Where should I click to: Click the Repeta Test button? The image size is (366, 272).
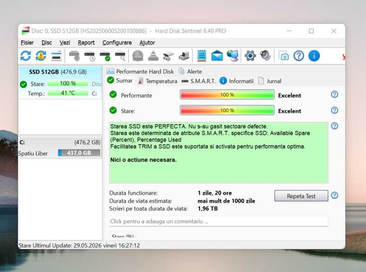[x=301, y=196]
